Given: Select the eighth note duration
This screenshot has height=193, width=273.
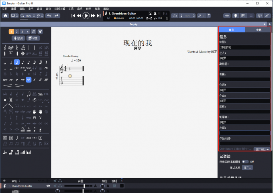Looking at the screenshot, I should (x=22, y=62).
